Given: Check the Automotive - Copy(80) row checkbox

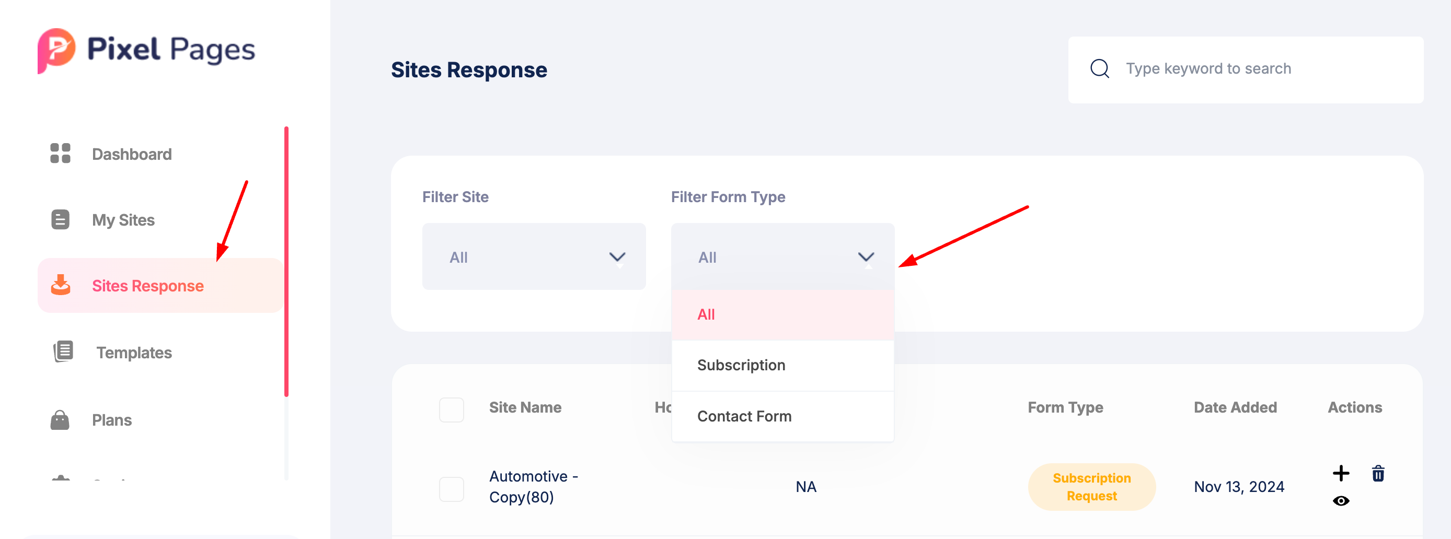Looking at the screenshot, I should pos(451,489).
